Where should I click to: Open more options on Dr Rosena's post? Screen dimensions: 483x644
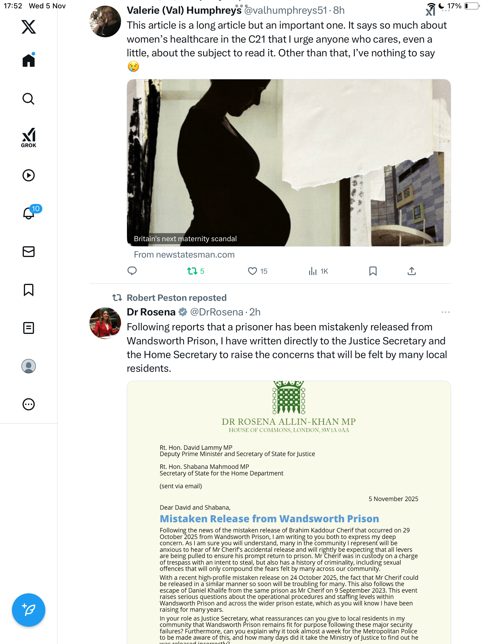tap(445, 312)
